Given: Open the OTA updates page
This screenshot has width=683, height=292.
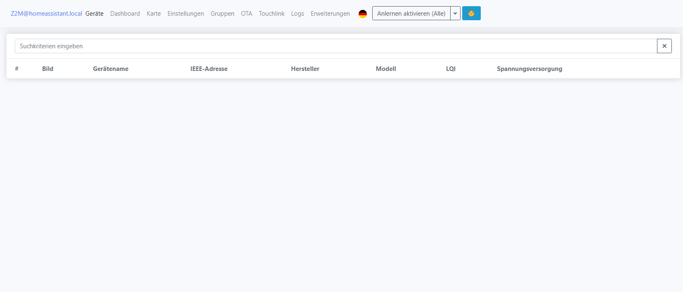Looking at the screenshot, I should (x=246, y=14).
